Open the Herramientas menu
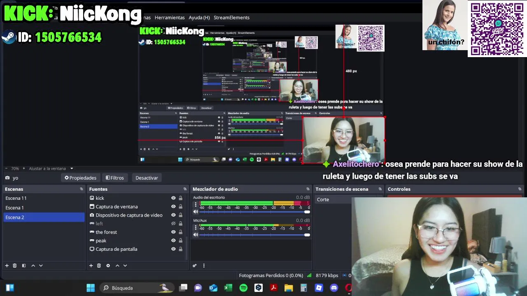The width and height of the screenshot is (527, 296). [170, 18]
